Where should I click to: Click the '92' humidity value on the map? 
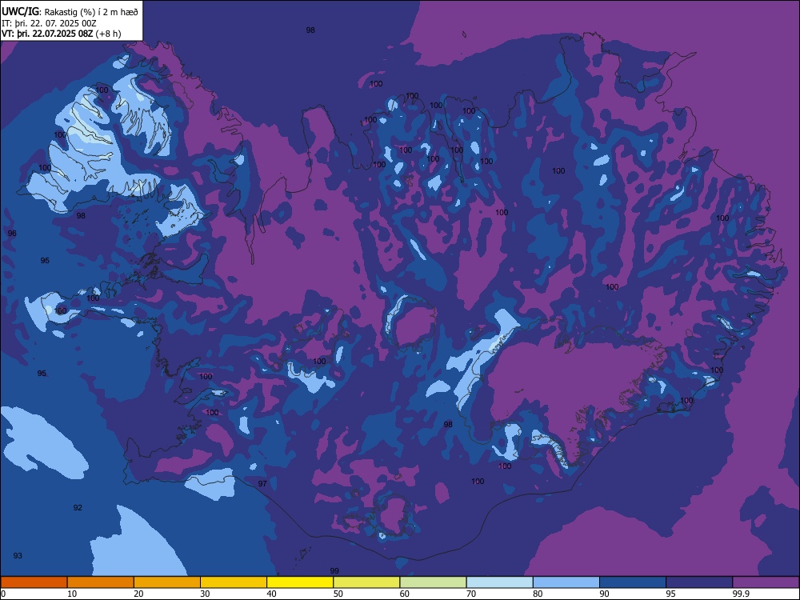pos(78,508)
